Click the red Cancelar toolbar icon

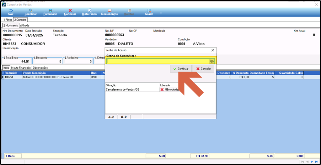point(70,12)
